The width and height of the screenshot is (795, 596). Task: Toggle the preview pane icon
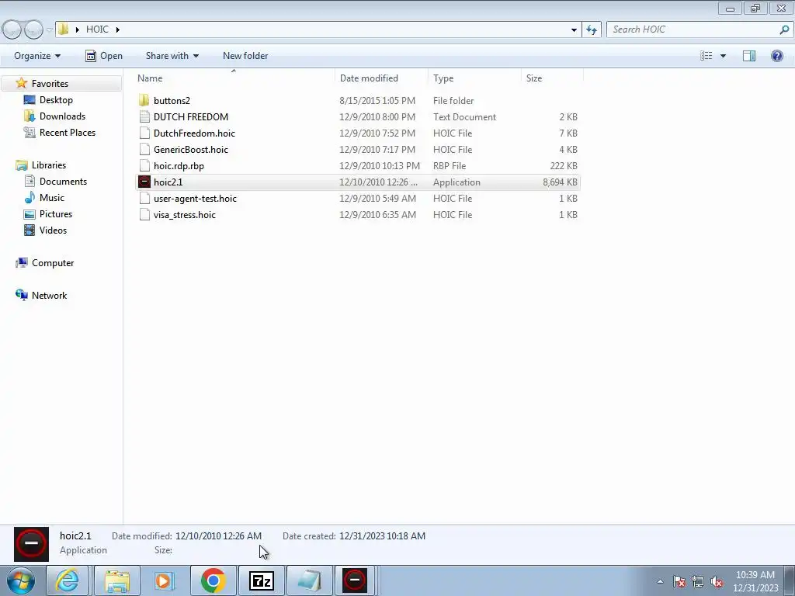(x=749, y=56)
